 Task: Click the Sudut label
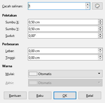10,36
